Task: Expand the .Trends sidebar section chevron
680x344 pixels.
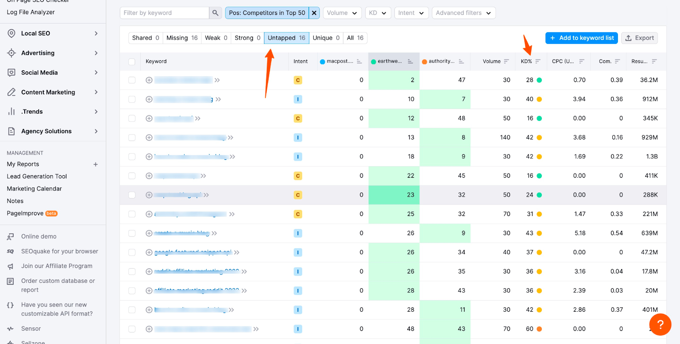Action: point(96,111)
